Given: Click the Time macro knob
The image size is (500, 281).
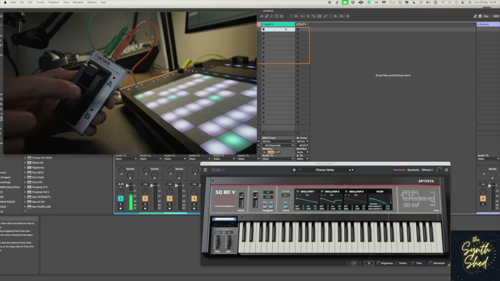Looking at the screenshot, I should point(413,263).
